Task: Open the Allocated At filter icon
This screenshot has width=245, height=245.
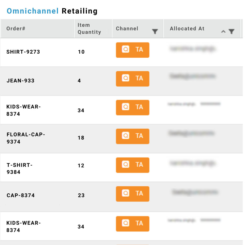Action: click(x=231, y=31)
